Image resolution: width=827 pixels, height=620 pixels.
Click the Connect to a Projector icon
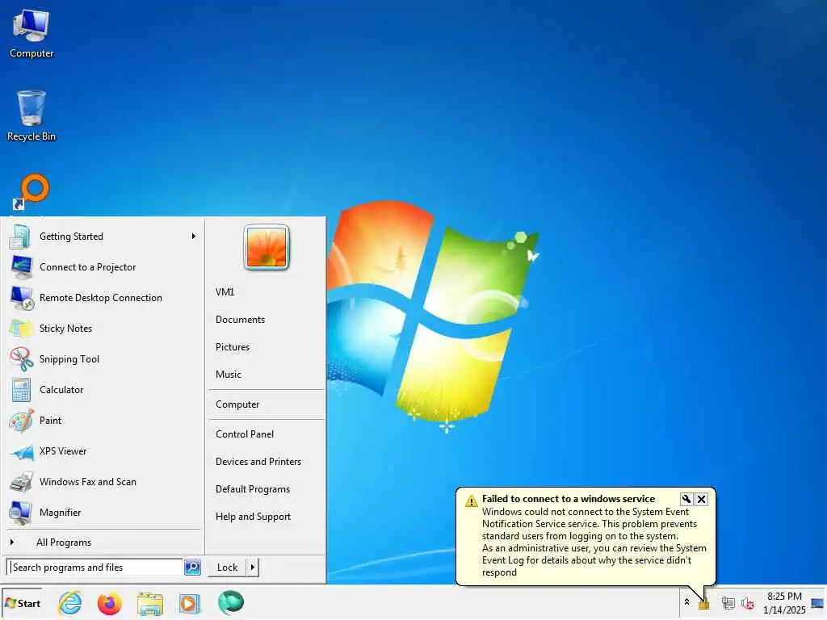pyautogui.click(x=22, y=267)
